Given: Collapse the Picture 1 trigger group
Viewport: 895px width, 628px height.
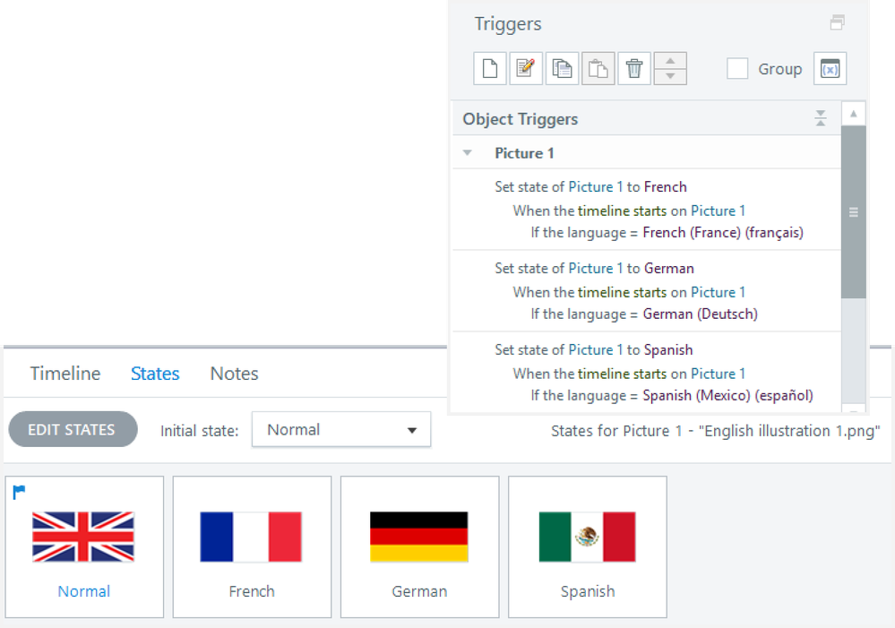Looking at the screenshot, I should pyautogui.click(x=467, y=152).
